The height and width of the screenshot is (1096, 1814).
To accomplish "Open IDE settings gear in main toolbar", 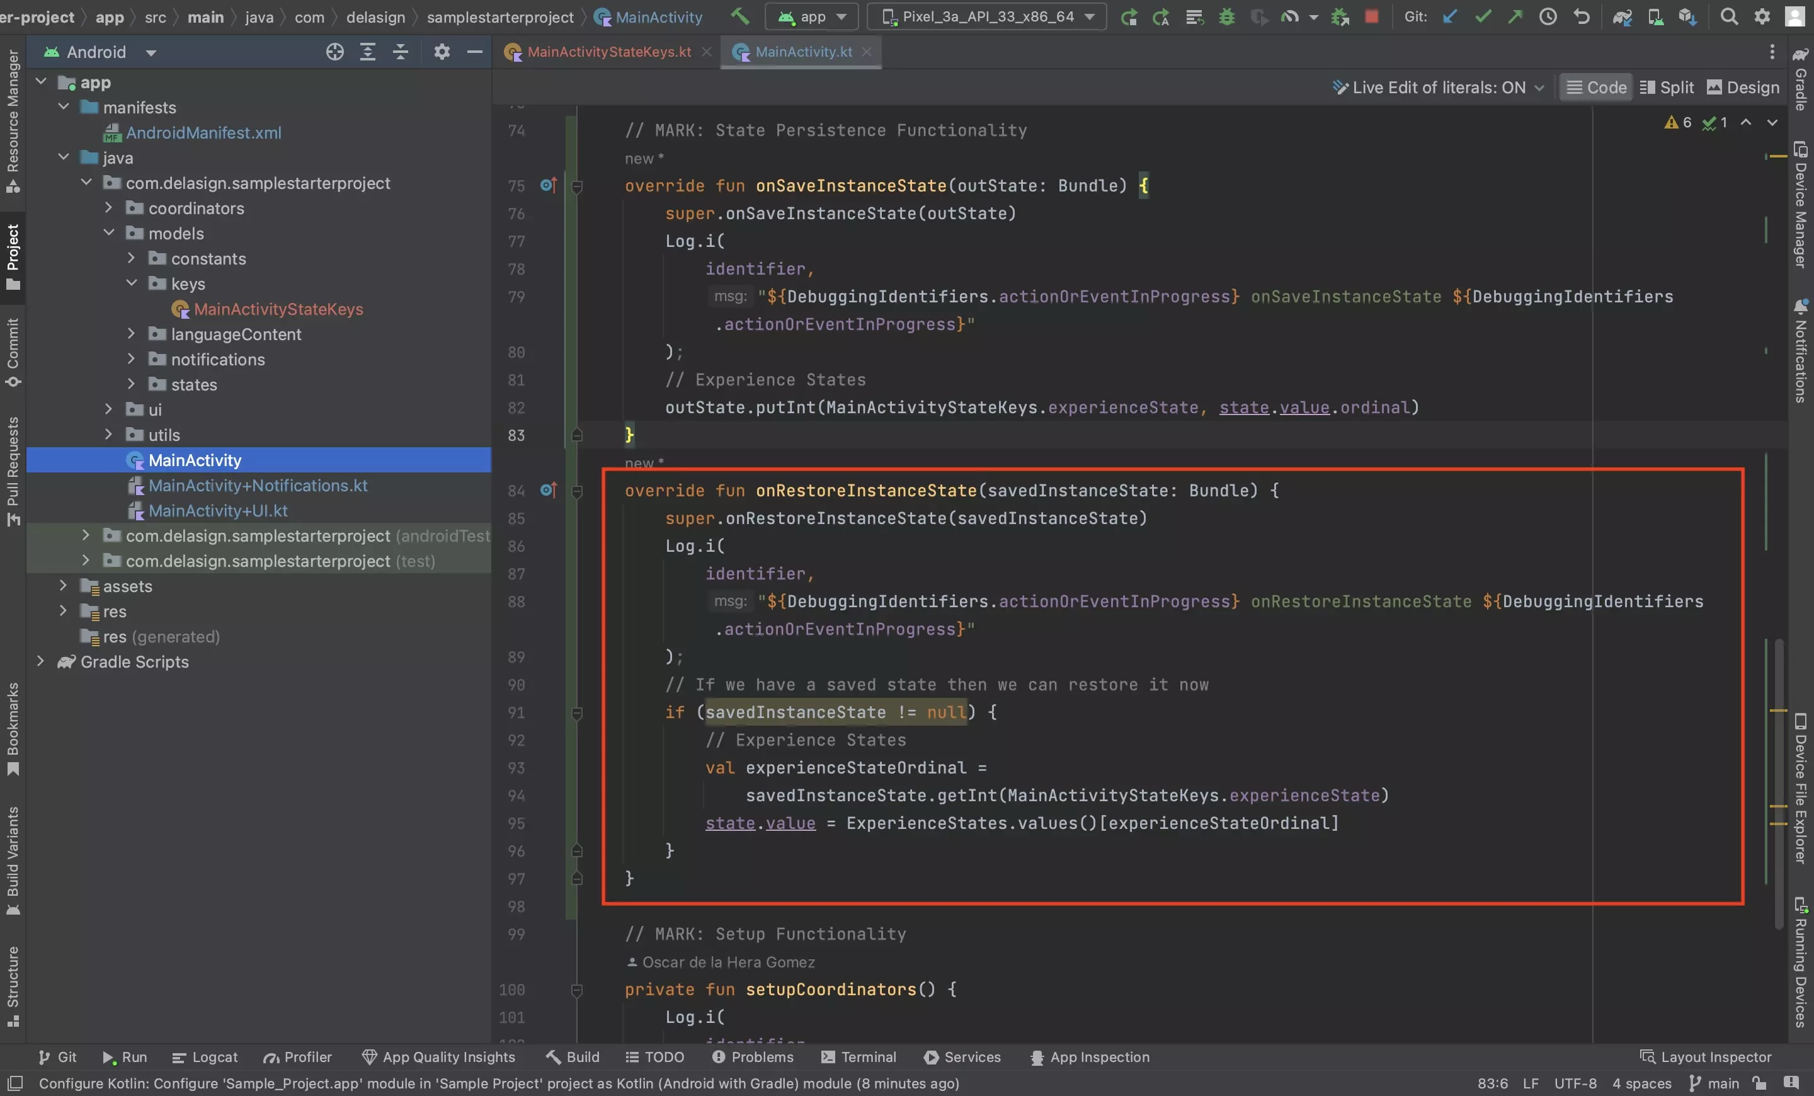I will click(x=1762, y=16).
